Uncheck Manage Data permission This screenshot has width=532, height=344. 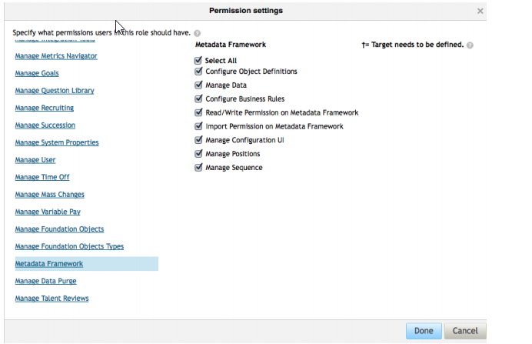pyautogui.click(x=198, y=85)
